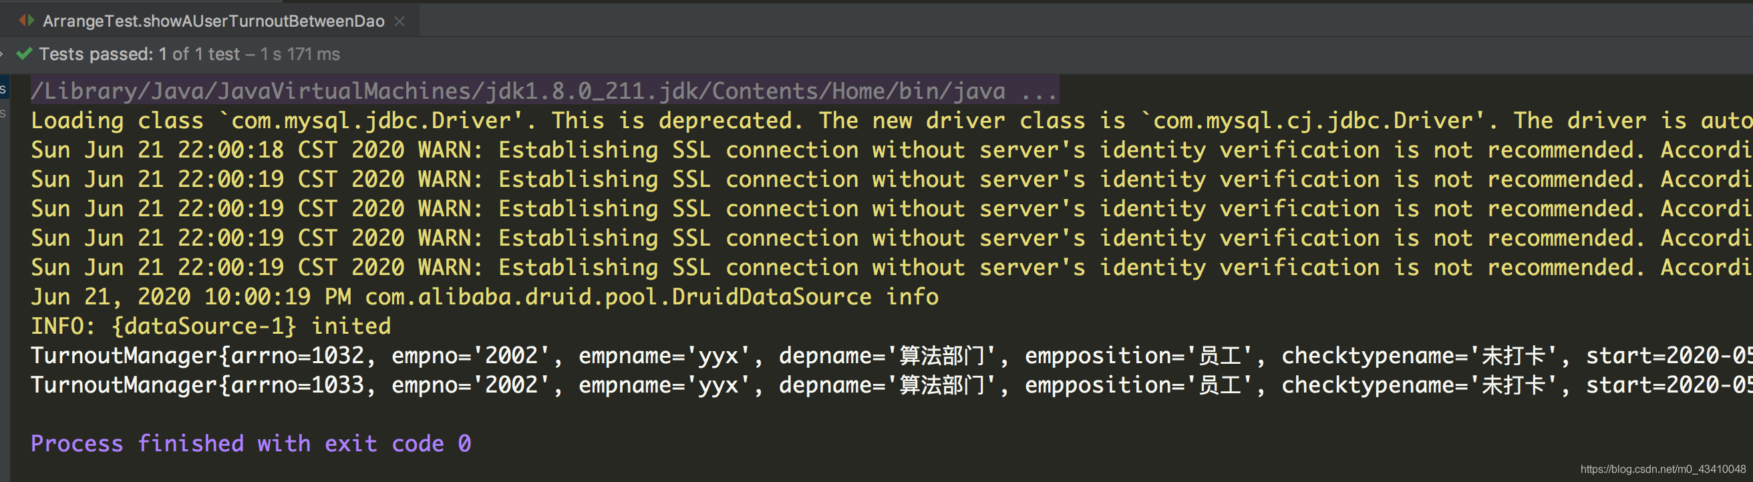The width and height of the screenshot is (1753, 482).
Task: Expand the folded java command line '...'
Action: [1038, 91]
